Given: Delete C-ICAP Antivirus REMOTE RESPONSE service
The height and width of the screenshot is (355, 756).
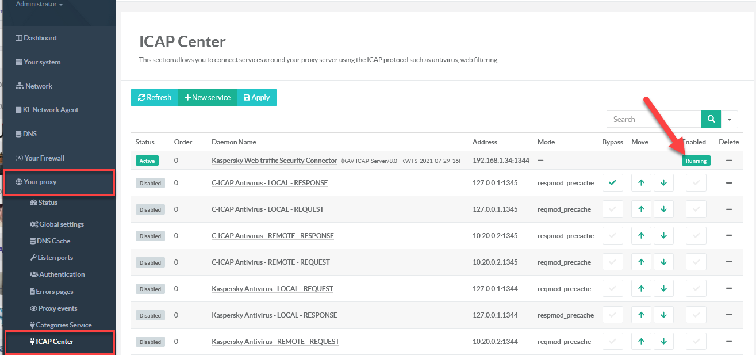Looking at the screenshot, I should click(728, 236).
